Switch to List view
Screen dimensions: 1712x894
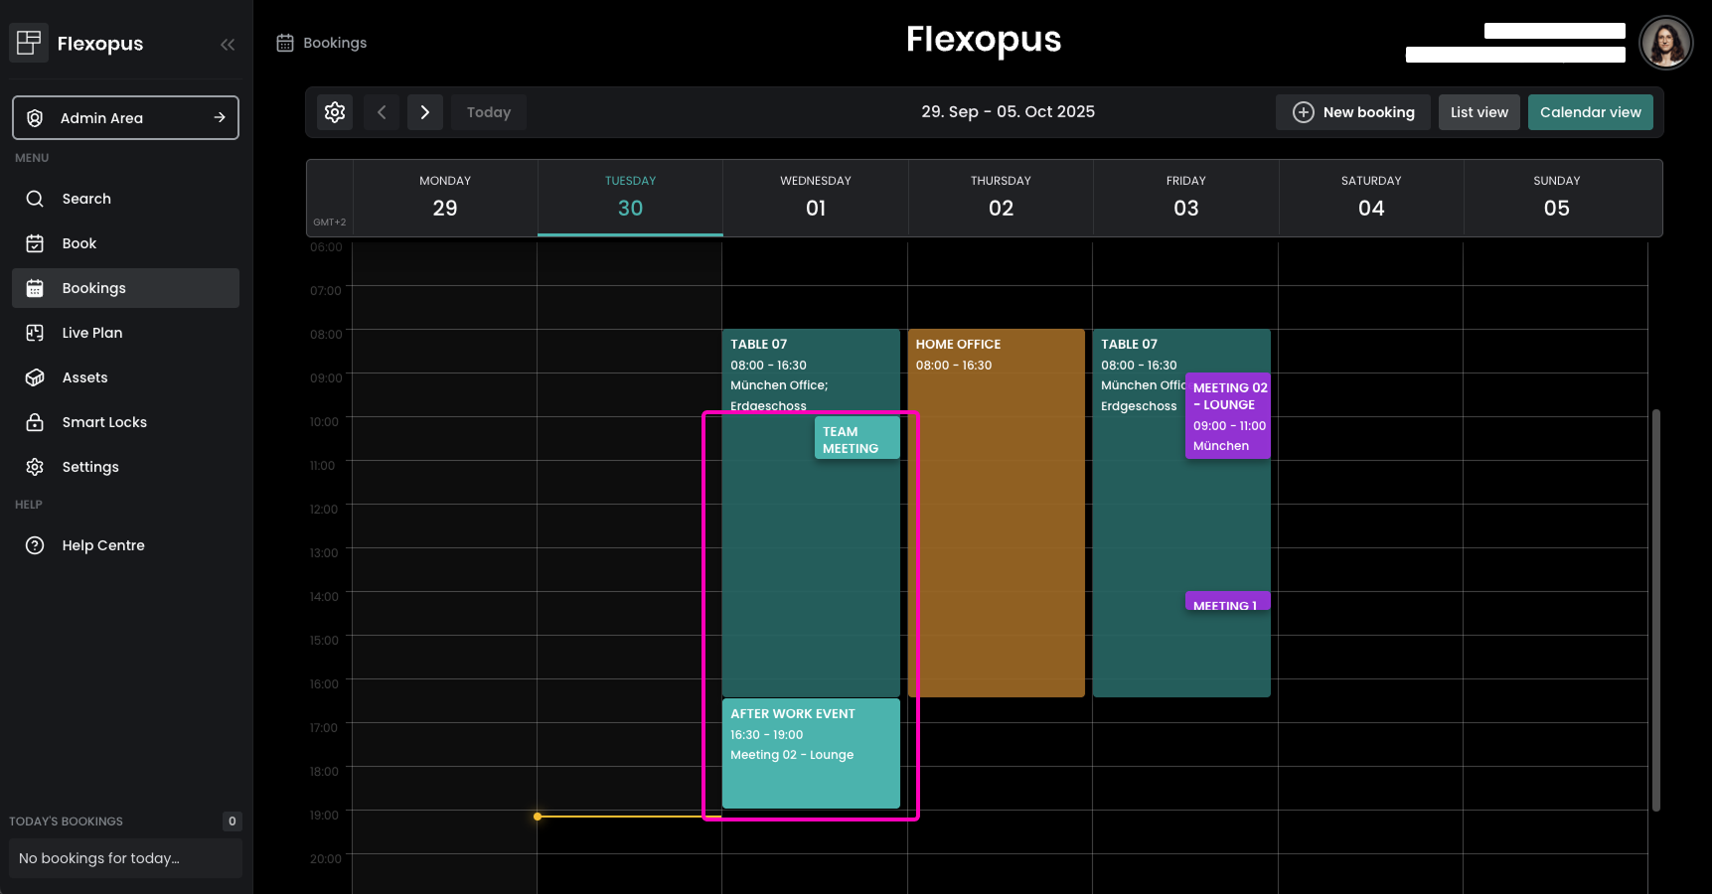tap(1479, 112)
